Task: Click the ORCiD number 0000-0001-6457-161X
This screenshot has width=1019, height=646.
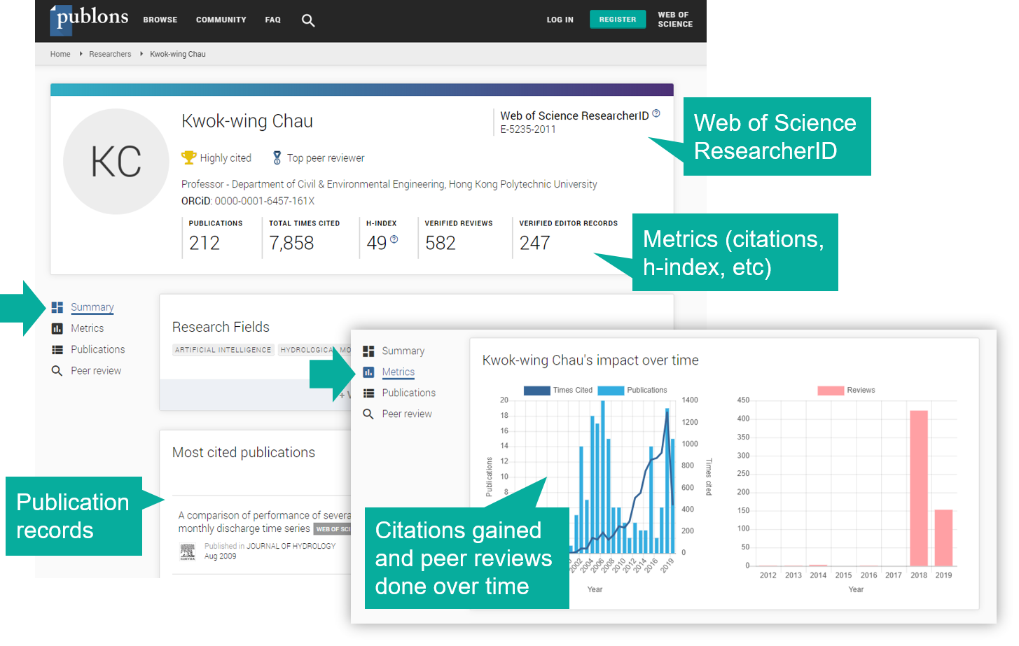Action: (x=265, y=201)
